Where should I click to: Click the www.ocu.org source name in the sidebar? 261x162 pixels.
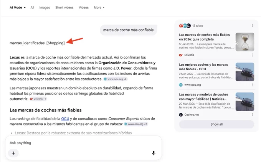(192, 85)
